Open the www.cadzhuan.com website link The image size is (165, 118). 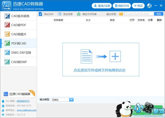point(27,110)
